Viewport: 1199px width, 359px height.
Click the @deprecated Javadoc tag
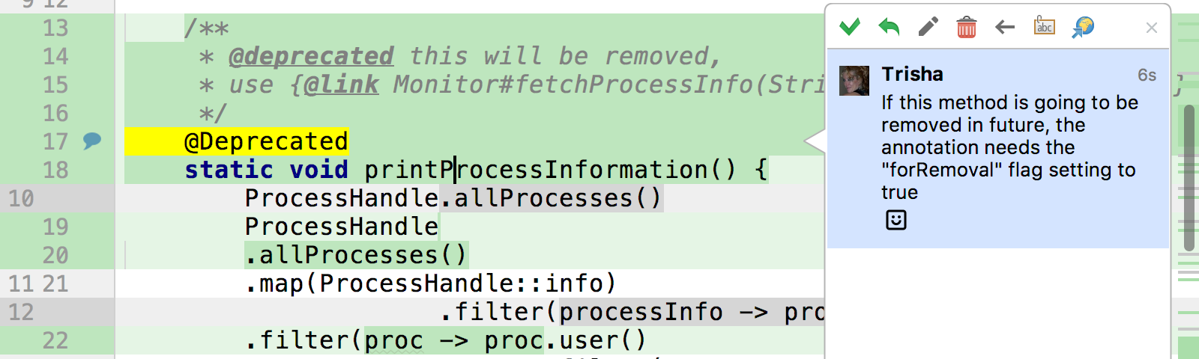(311, 56)
